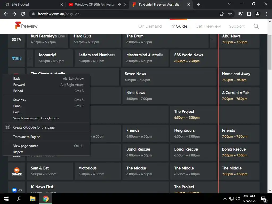Image resolution: width=272 pixels, height=204 pixels.
Task: Mute the Windows XP tab speaker icon
Action: click(x=119, y=5)
